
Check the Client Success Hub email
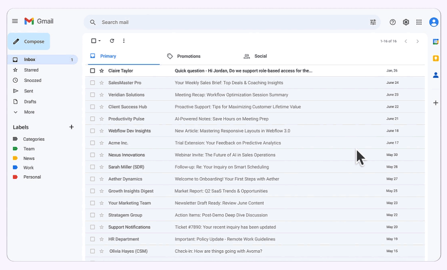[92, 107]
